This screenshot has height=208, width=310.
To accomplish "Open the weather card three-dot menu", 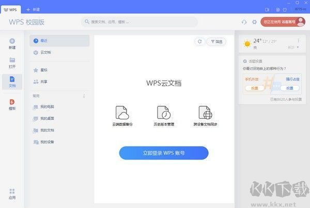I will pyautogui.click(x=298, y=41).
